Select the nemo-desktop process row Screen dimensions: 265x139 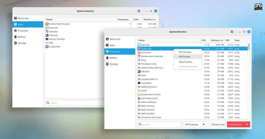point(193,102)
